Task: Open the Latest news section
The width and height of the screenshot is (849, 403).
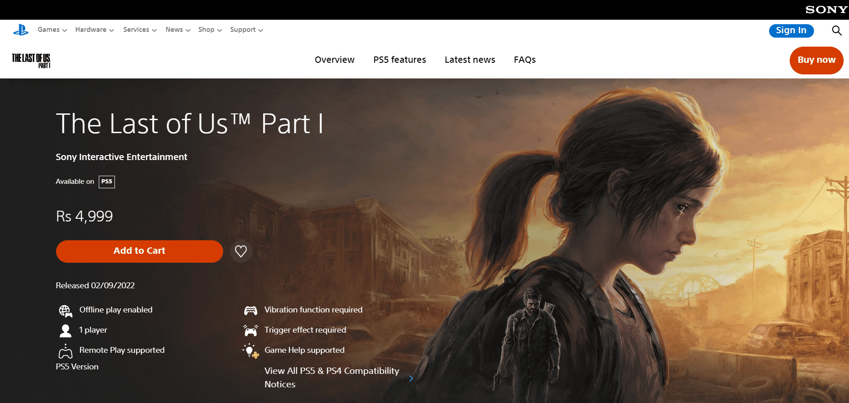Action: [x=470, y=60]
